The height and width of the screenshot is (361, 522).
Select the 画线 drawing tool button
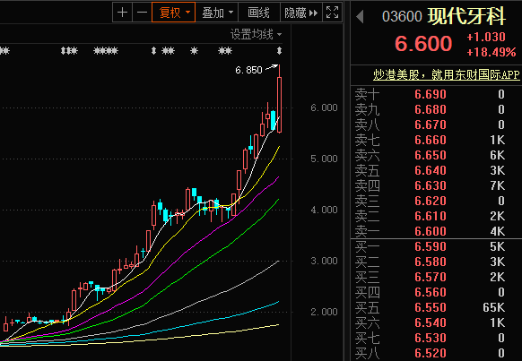pos(258,13)
